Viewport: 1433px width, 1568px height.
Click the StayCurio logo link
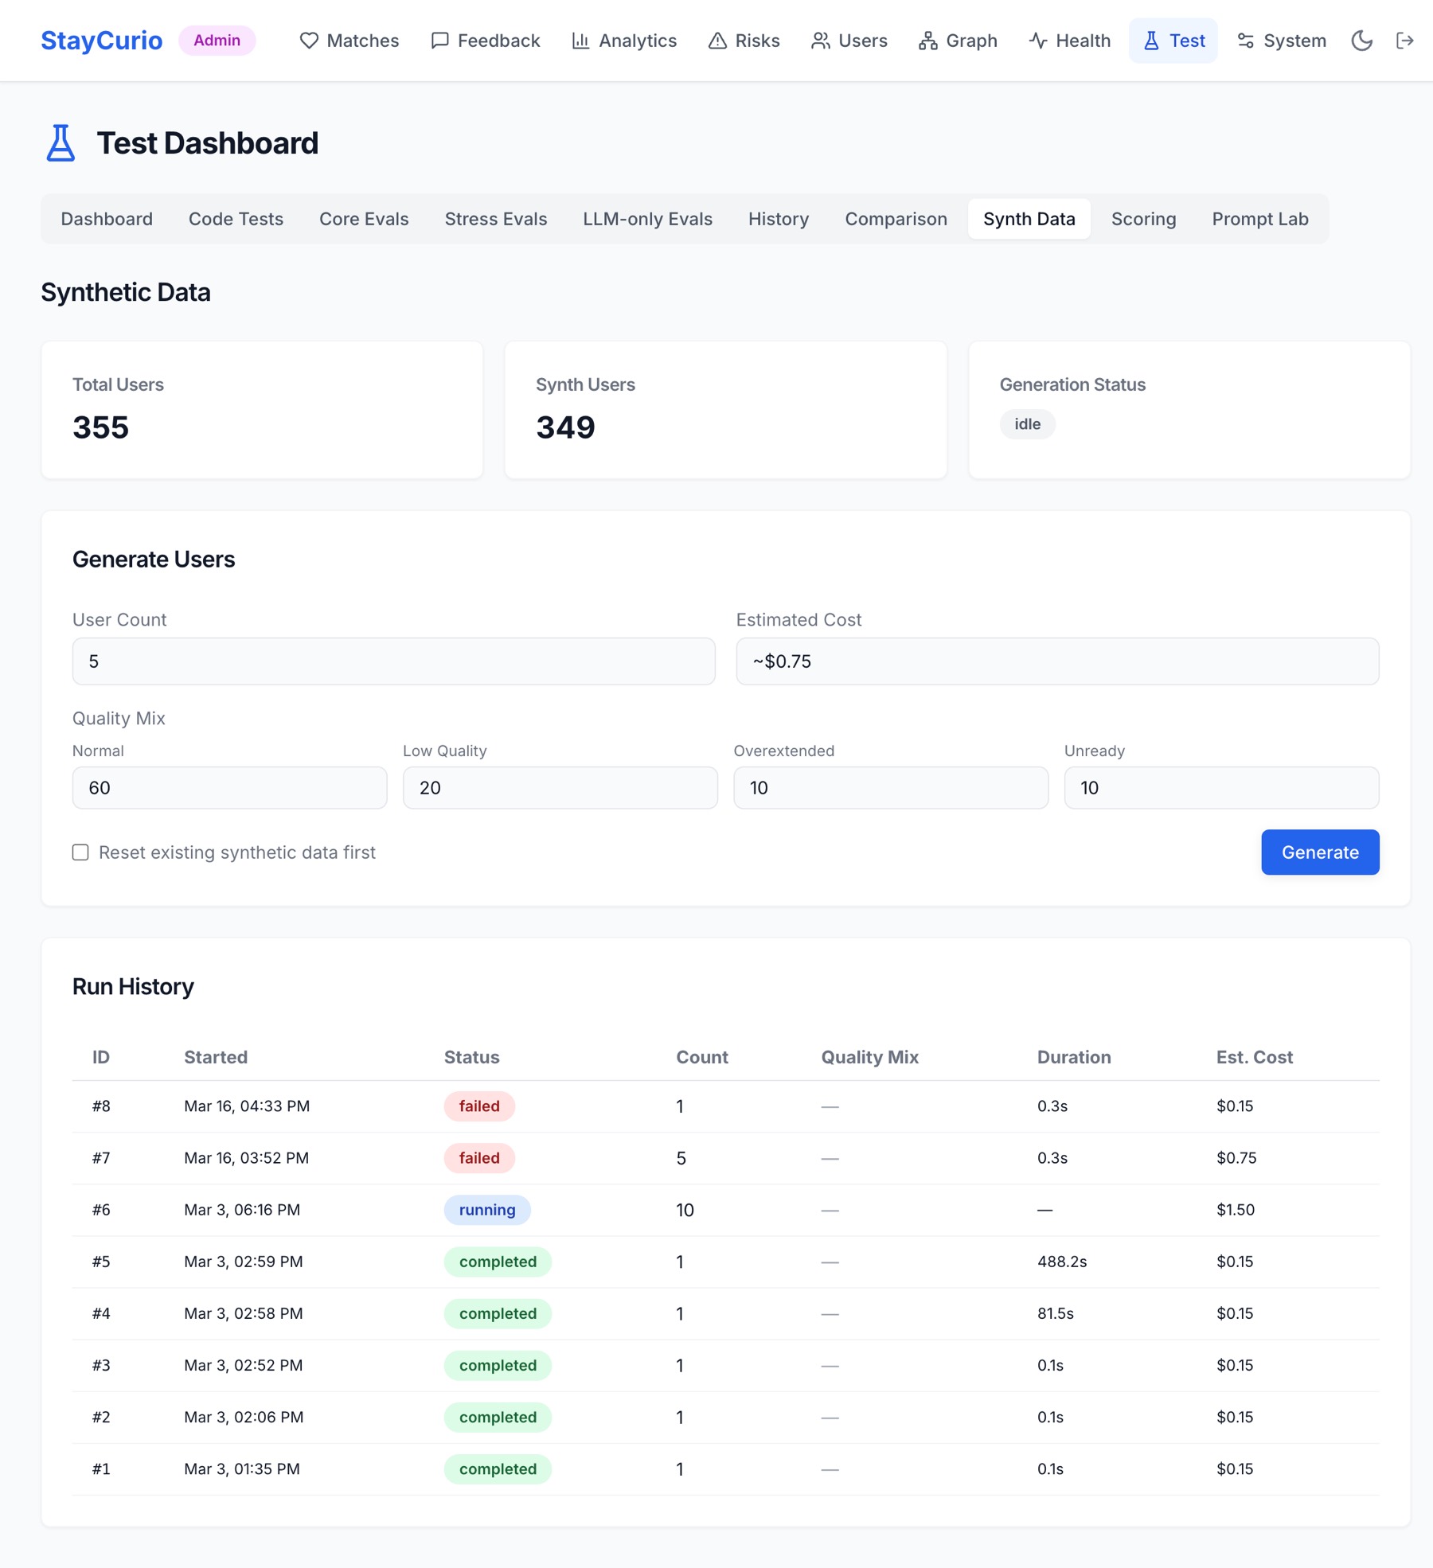(x=102, y=41)
